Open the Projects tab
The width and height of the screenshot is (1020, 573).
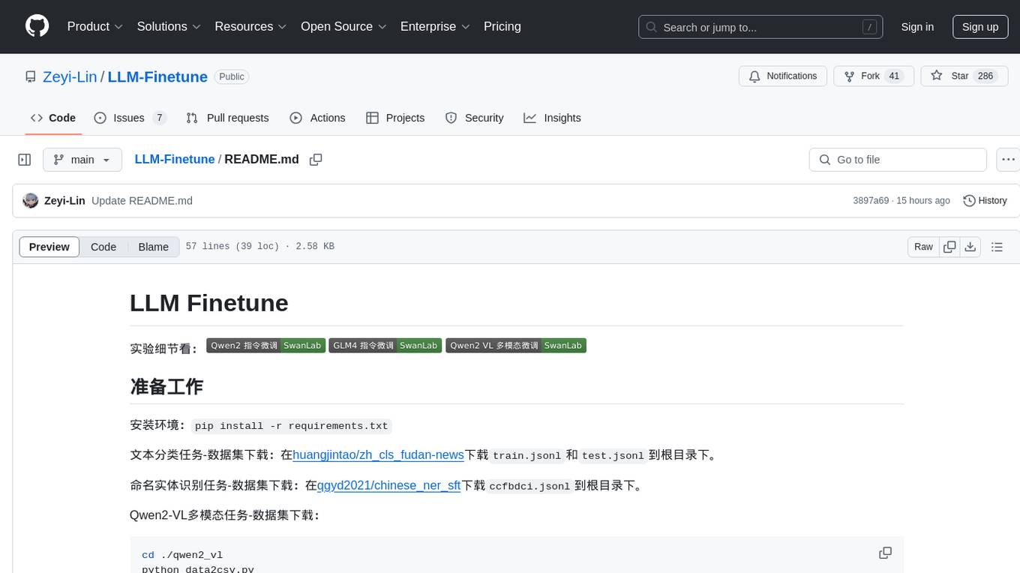coord(395,118)
